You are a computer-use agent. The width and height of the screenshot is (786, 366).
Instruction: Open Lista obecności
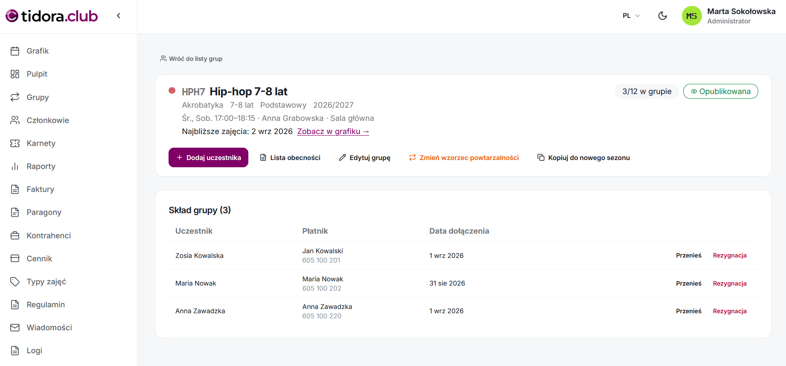coord(290,158)
